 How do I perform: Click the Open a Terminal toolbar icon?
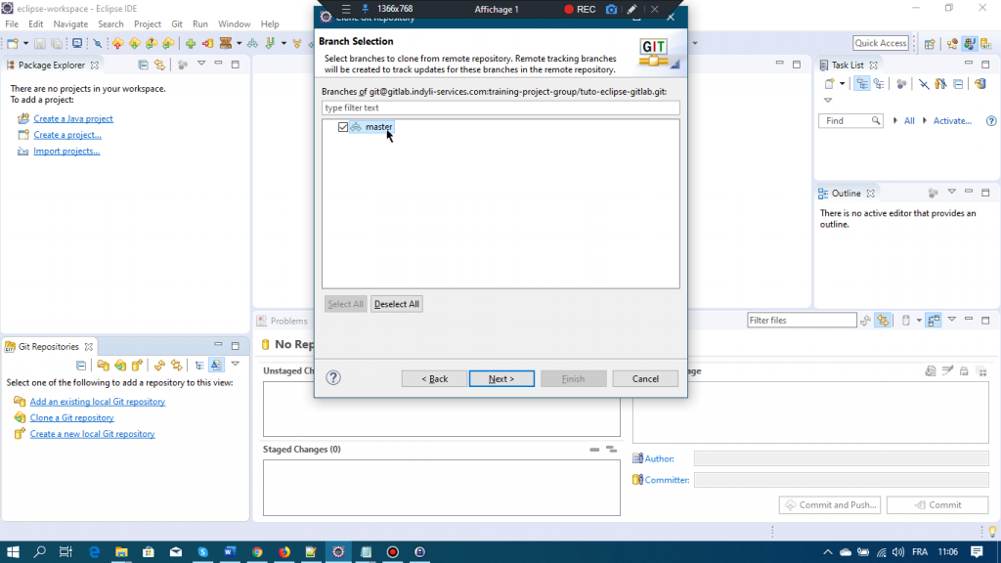click(x=77, y=43)
